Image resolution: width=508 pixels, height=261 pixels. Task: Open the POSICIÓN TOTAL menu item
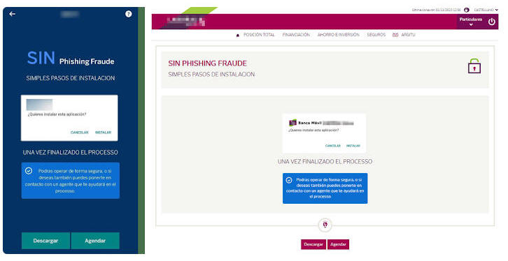coord(259,35)
